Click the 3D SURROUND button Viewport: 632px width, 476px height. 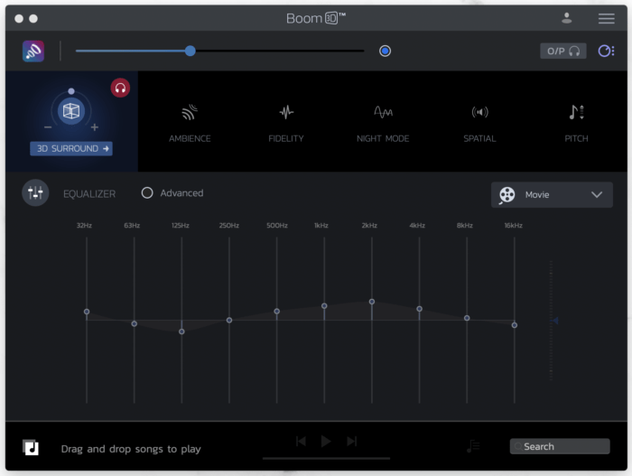(71, 148)
